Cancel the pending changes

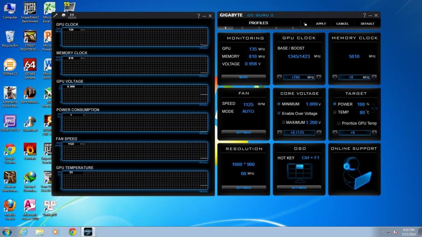[342, 23]
